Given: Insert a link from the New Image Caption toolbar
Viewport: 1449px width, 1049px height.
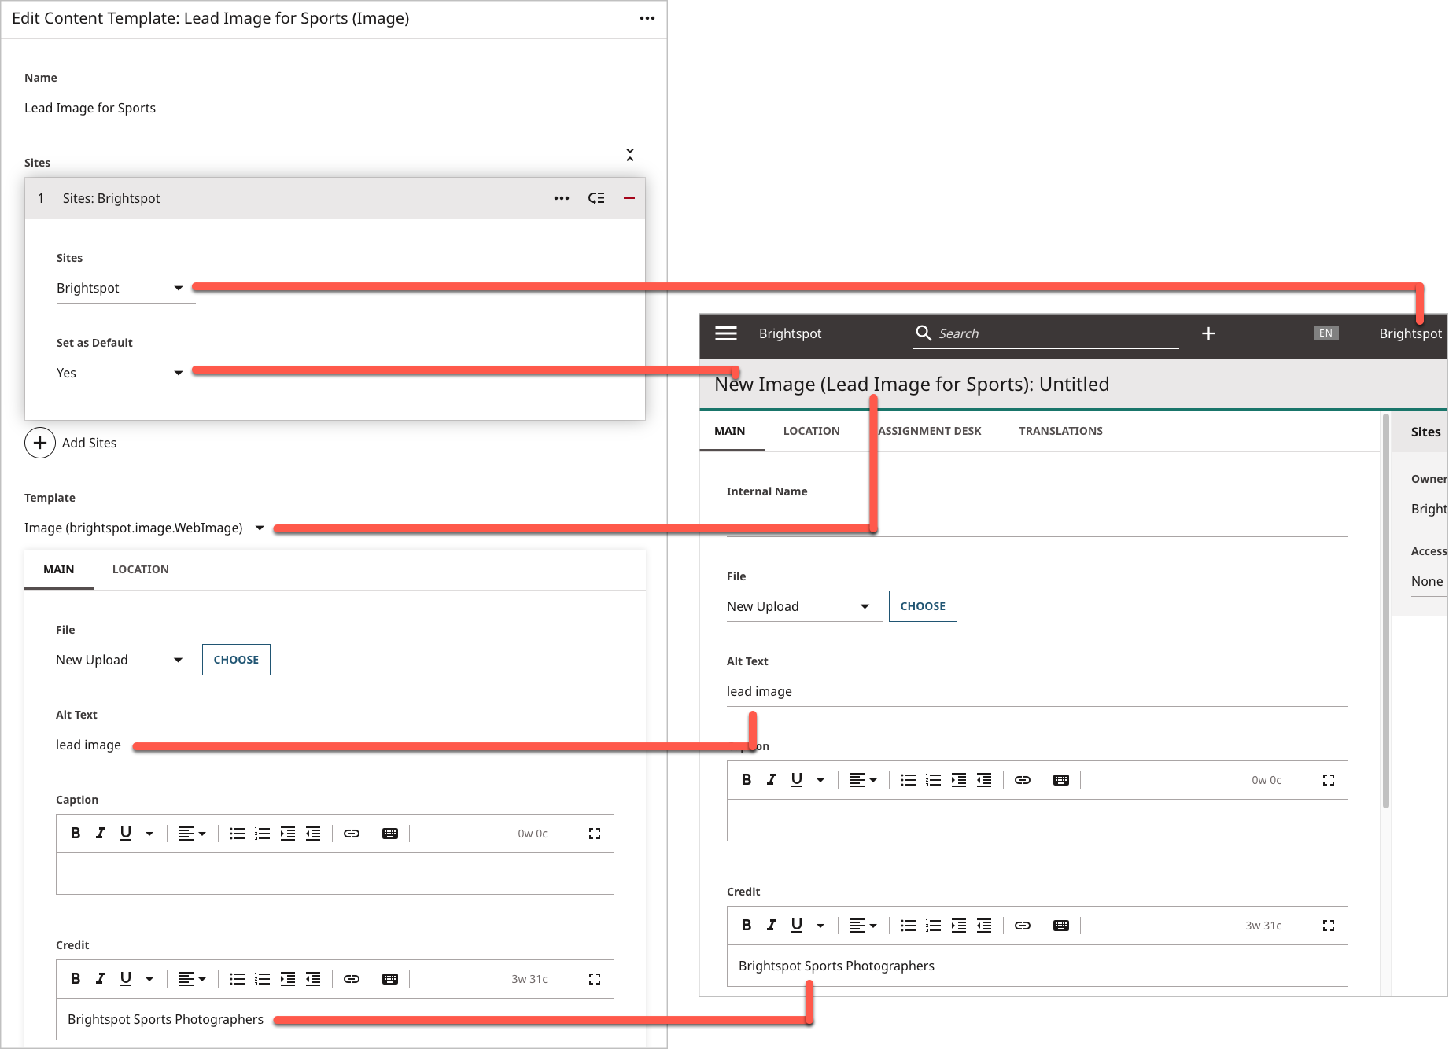Looking at the screenshot, I should [1023, 780].
